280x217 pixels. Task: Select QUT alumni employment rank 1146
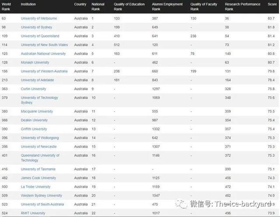tap(156, 155)
